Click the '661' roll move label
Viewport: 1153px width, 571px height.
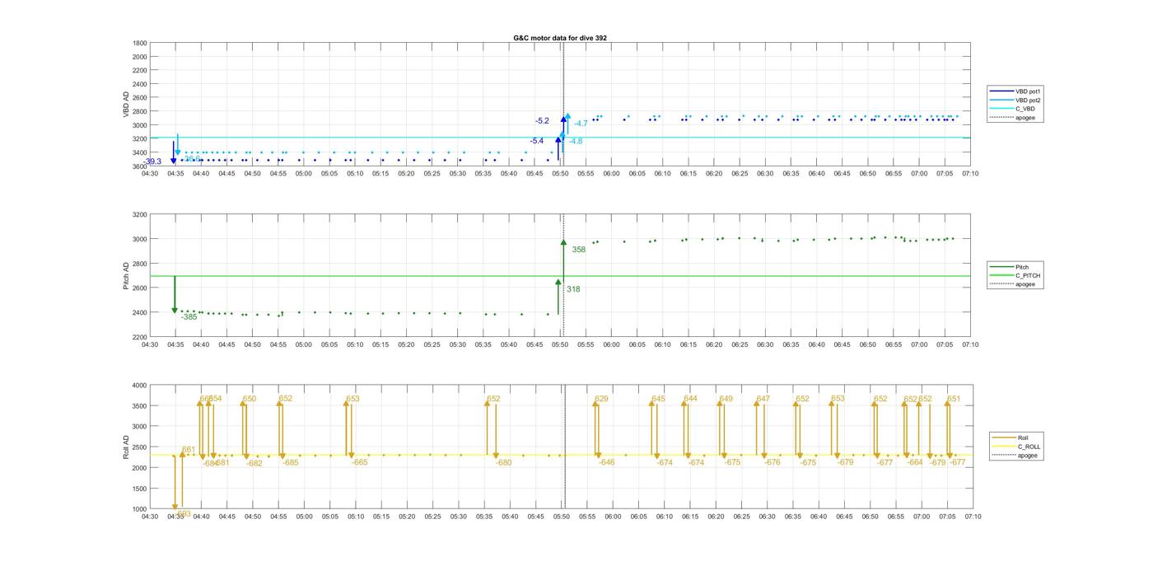tap(189, 450)
